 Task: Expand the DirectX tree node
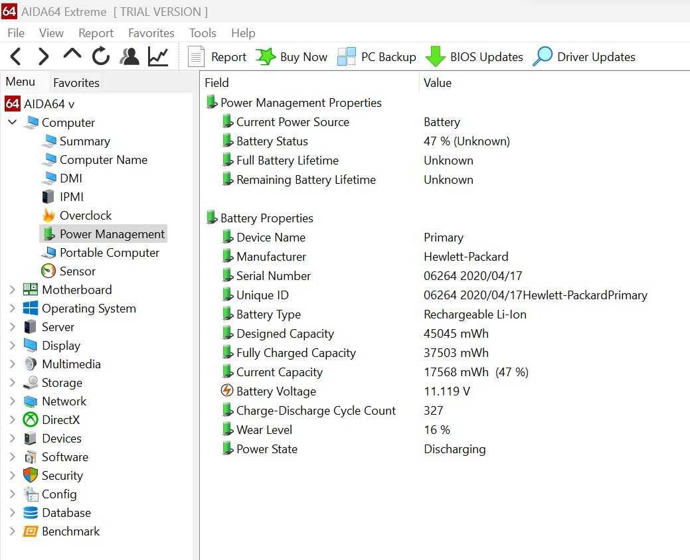pos(13,420)
